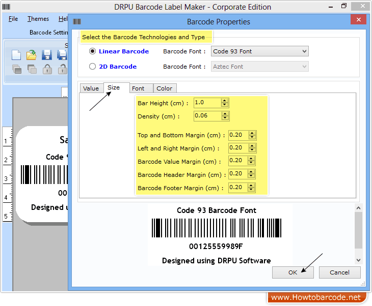Click the Barcode Value Margin field
Image resolution: width=372 pixels, height=306 pixels.
click(x=238, y=161)
